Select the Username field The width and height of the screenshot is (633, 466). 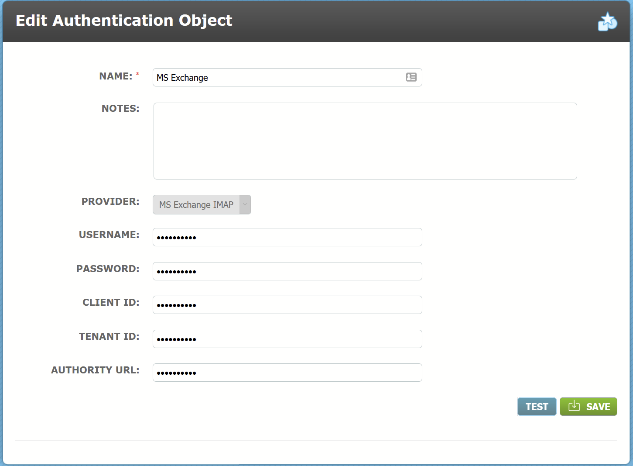pos(287,237)
